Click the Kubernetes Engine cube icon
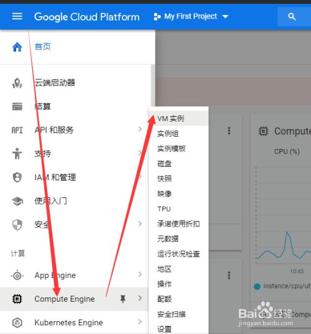 [17, 323]
